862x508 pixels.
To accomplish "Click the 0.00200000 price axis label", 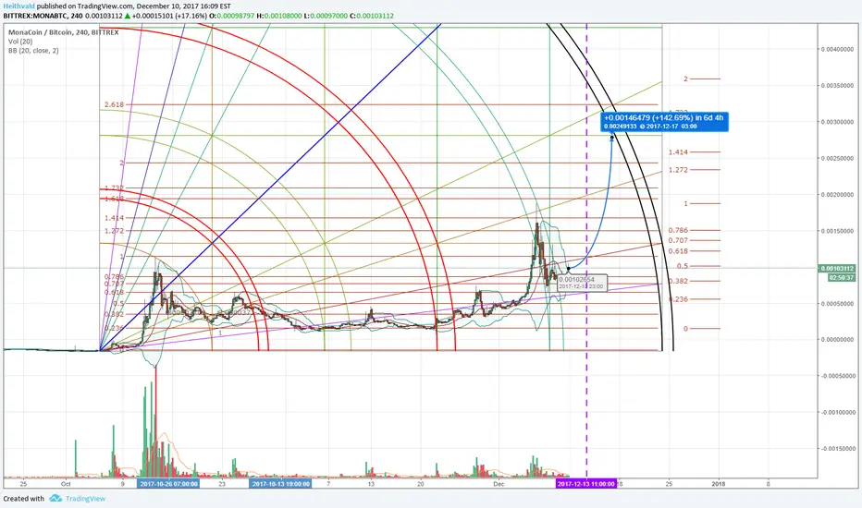I will pos(838,194).
